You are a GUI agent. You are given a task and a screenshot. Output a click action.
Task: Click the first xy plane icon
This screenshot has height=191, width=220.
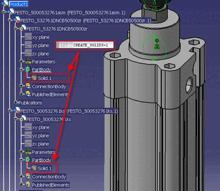click(x=28, y=37)
